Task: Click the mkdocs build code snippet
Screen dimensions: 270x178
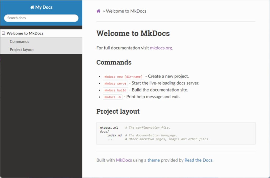Action: pyautogui.click(x=115, y=90)
